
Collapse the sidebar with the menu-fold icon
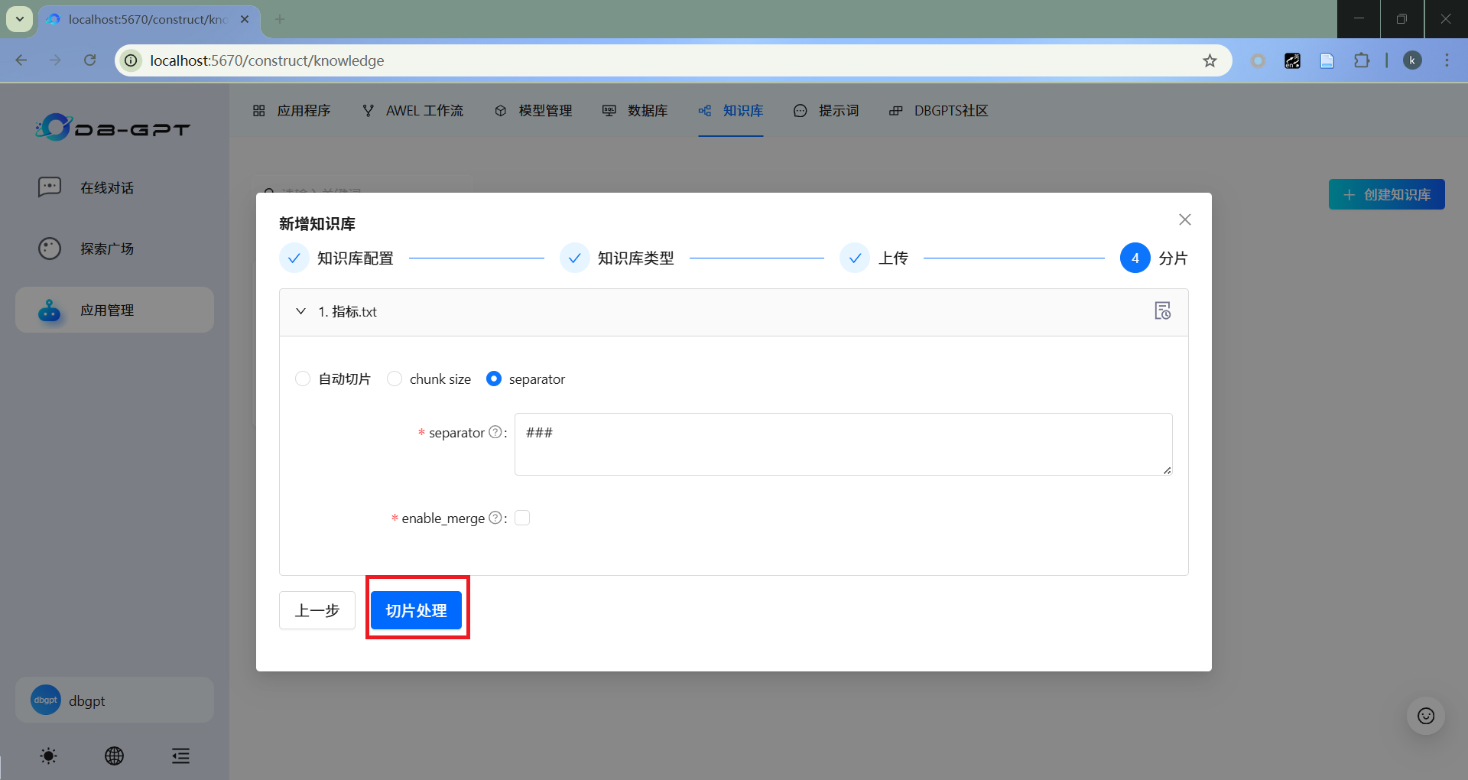pyautogui.click(x=180, y=756)
